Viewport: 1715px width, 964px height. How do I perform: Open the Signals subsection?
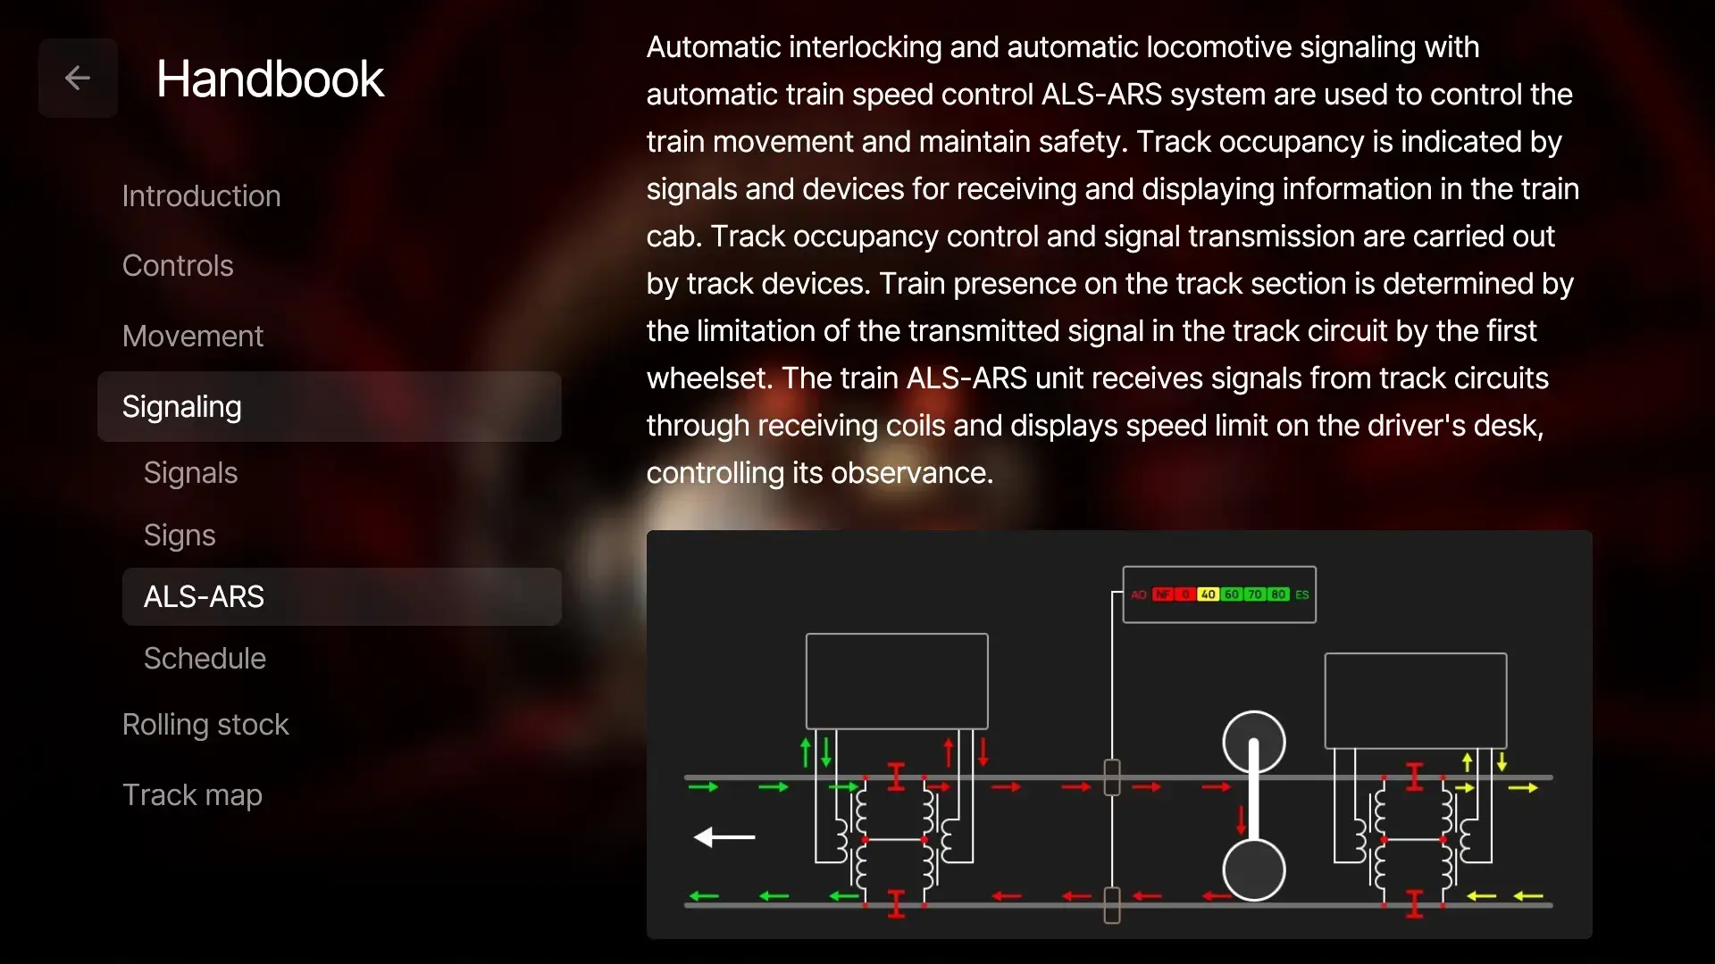189,470
